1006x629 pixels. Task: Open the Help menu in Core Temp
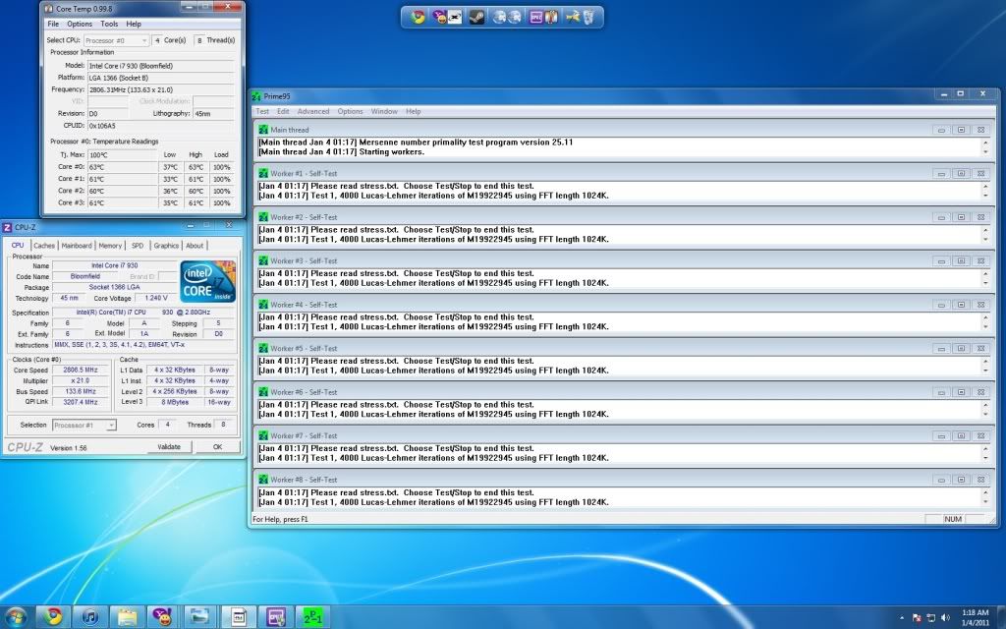[134, 24]
